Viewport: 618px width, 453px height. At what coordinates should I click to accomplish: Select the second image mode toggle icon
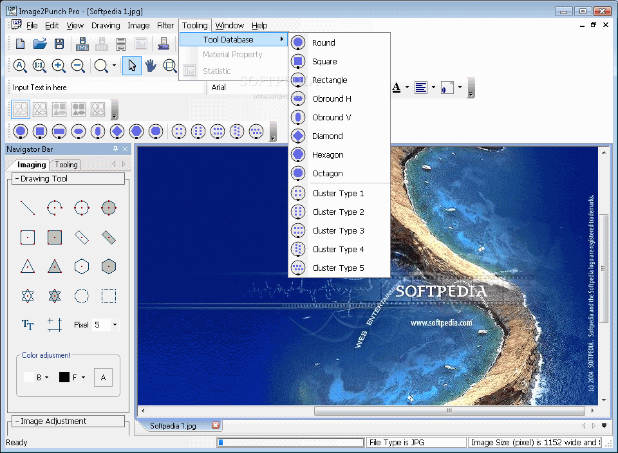coord(40,109)
